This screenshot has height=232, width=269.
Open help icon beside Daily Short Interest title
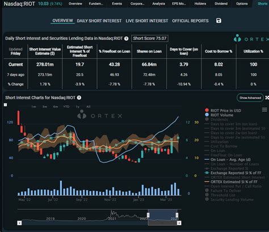pyautogui.click(x=127, y=39)
